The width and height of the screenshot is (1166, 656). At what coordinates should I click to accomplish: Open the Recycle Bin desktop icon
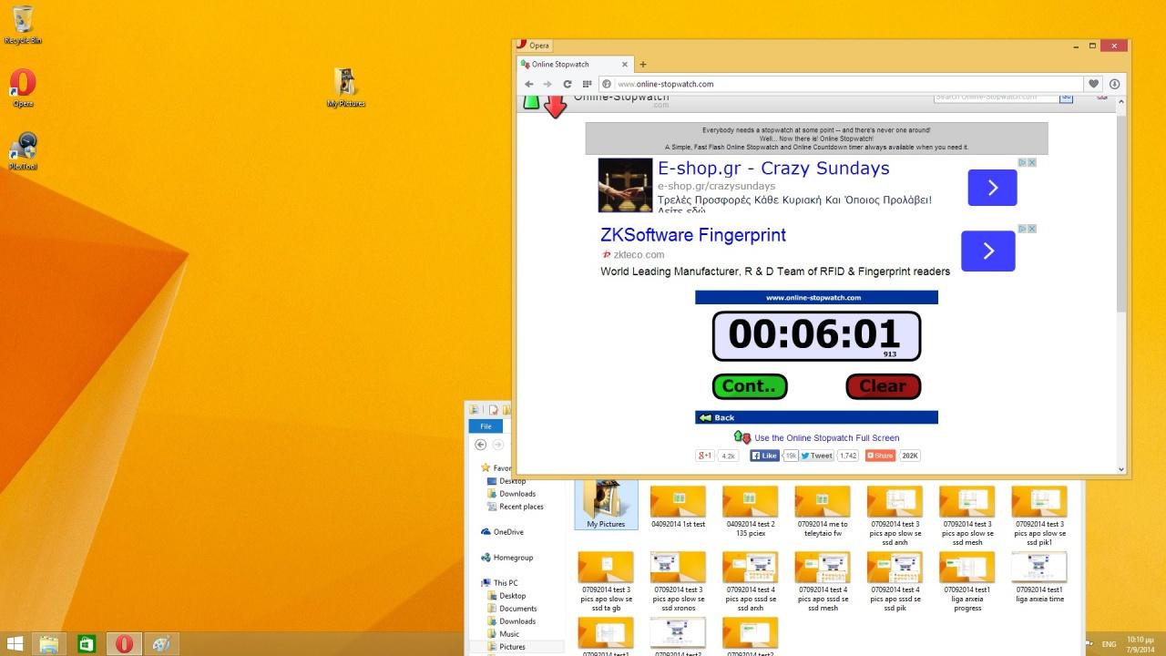23,25
